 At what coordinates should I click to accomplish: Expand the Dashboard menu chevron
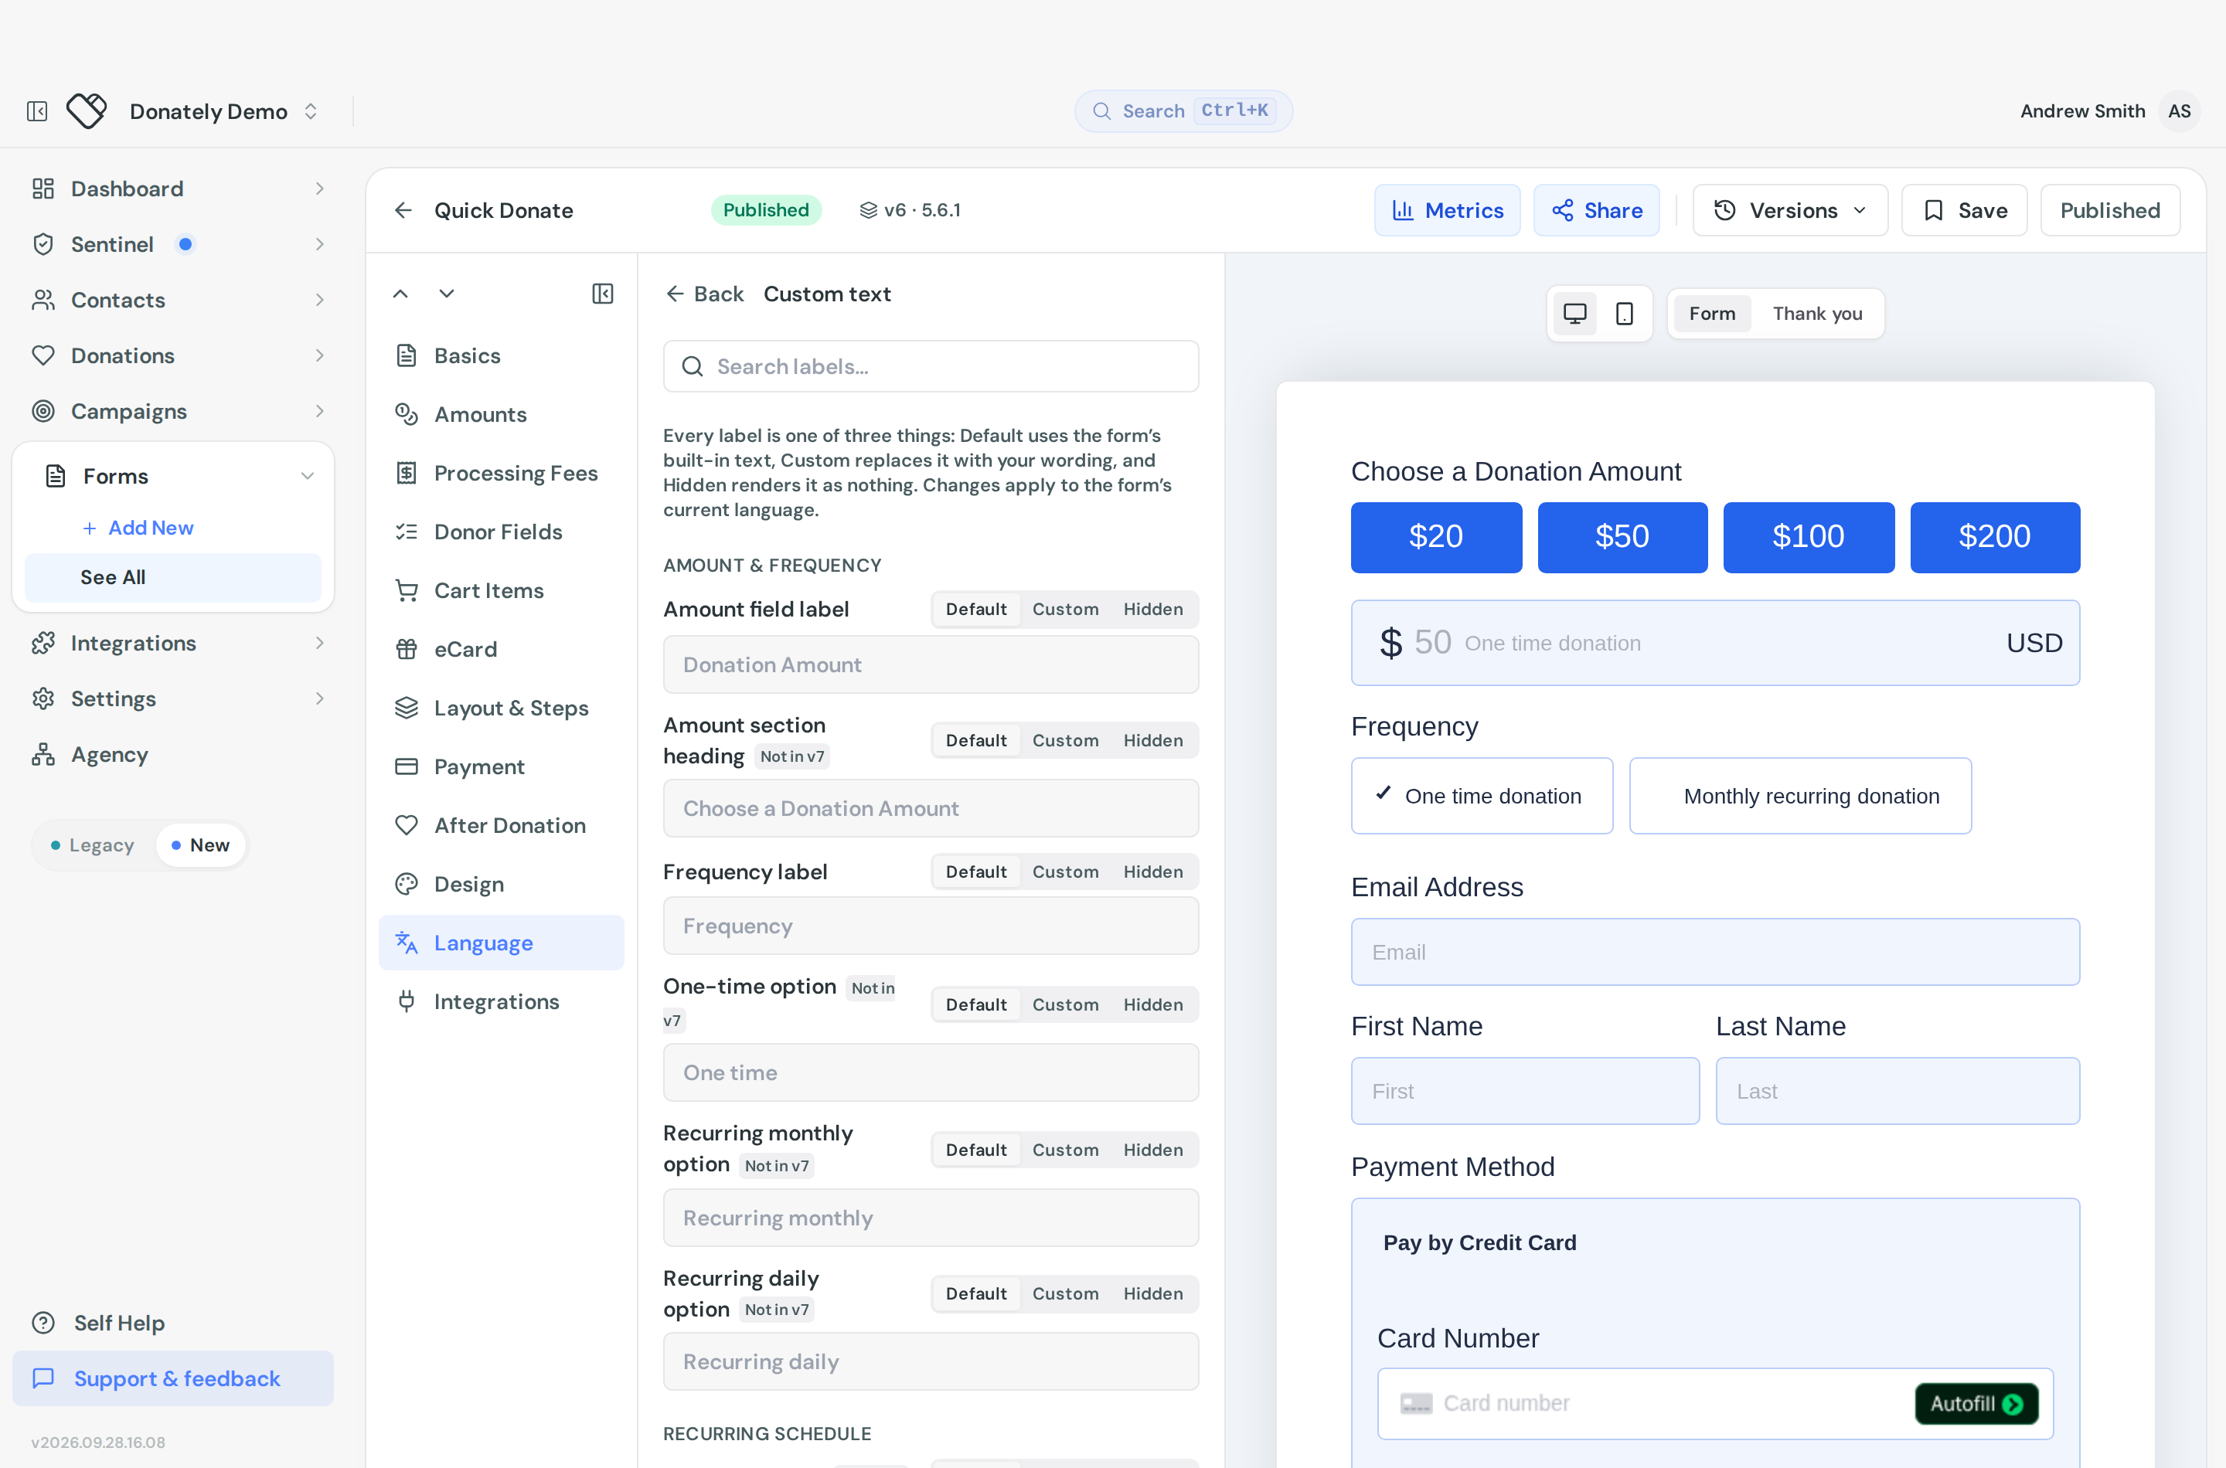[319, 189]
